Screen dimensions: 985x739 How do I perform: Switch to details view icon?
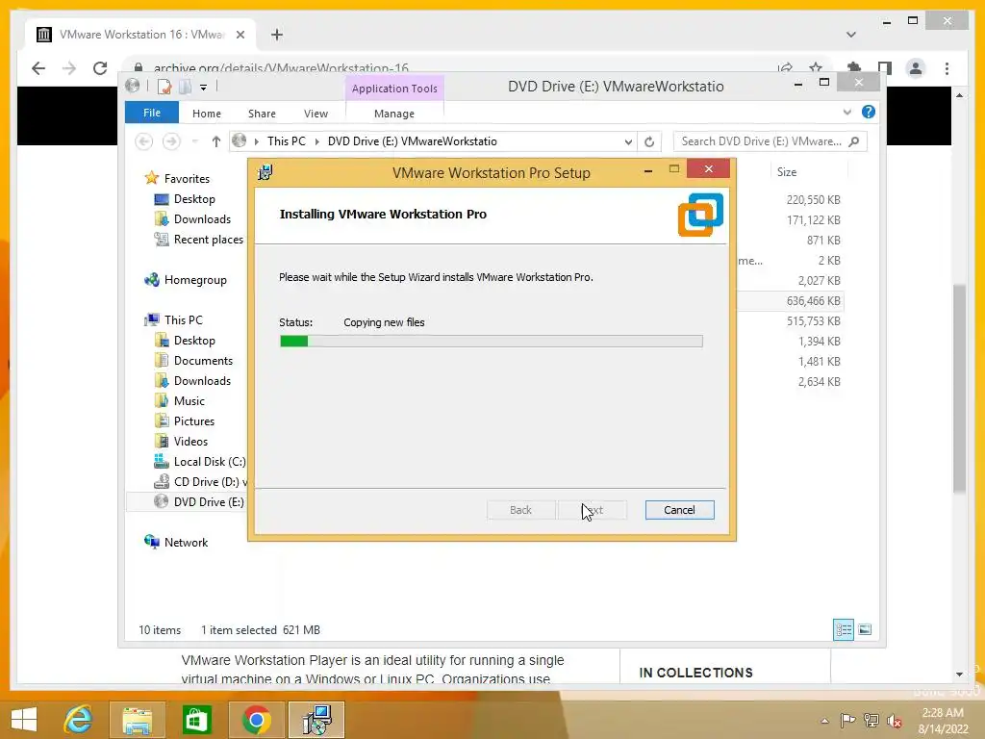pyautogui.click(x=843, y=629)
